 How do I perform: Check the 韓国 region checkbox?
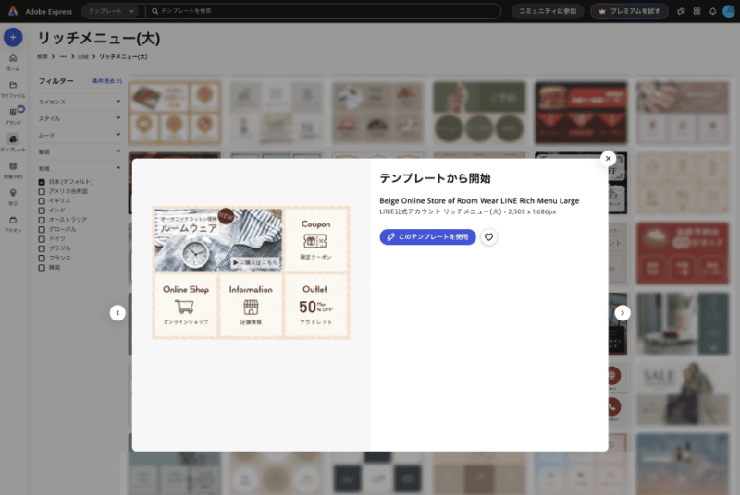coord(42,268)
